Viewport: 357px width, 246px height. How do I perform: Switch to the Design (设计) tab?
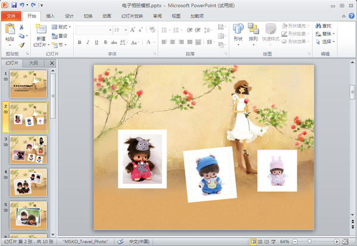coord(69,16)
